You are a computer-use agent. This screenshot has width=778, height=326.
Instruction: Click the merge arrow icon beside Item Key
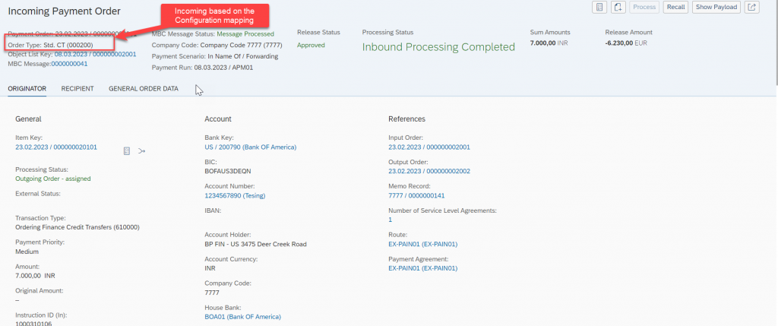click(x=141, y=151)
